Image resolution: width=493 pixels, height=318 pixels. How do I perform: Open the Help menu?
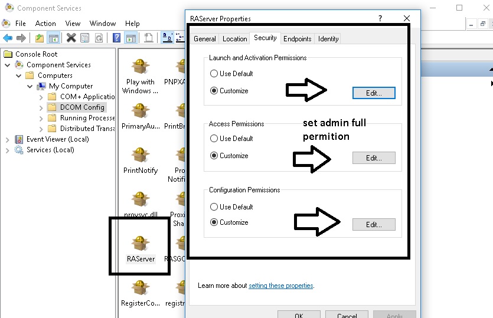click(x=132, y=24)
